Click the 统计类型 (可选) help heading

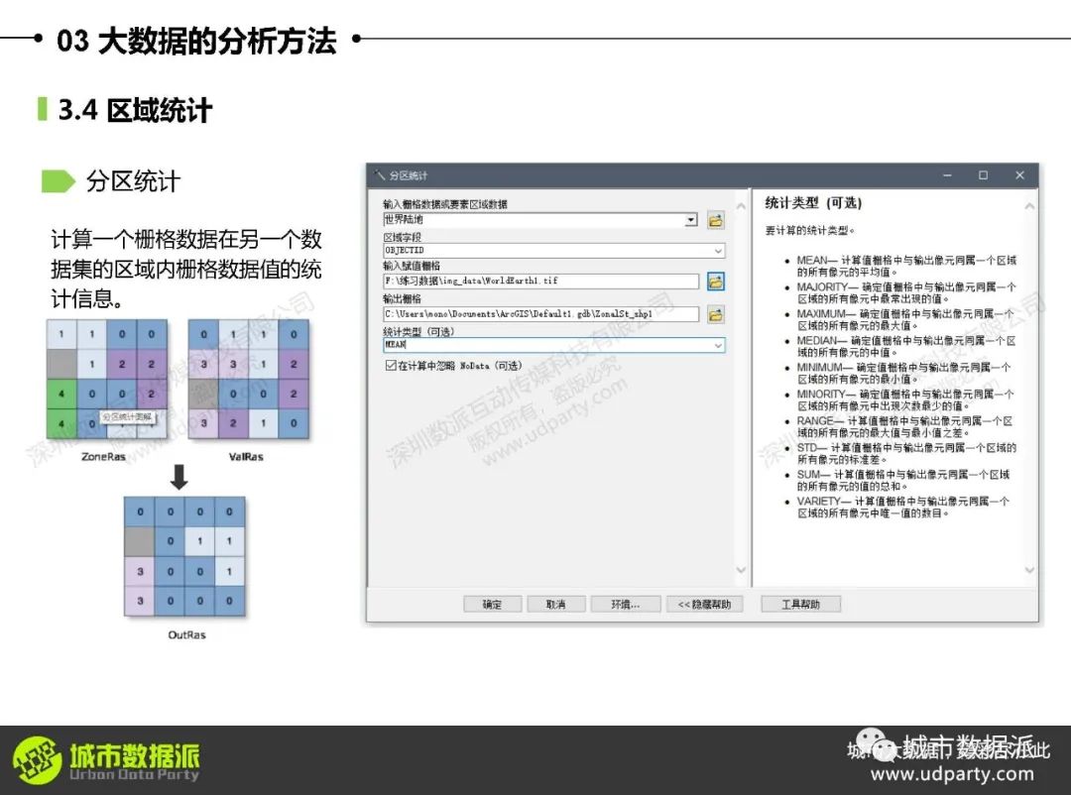point(813,203)
